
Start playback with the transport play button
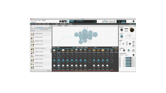[x=107, y=21]
